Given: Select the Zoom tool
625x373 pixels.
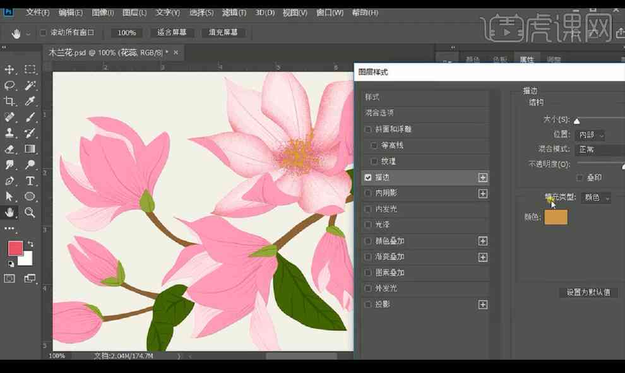Looking at the screenshot, I should [x=30, y=213].
